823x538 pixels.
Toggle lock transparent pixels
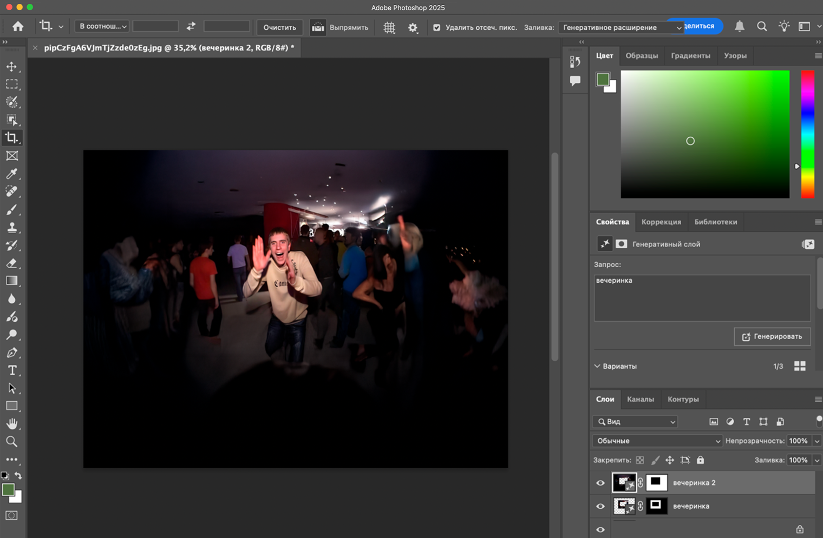640,460
